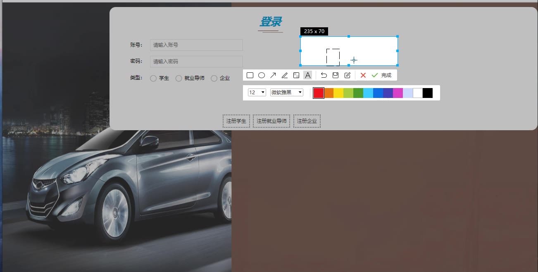Select the pencil freehand tool
Screen dimensions: 538x272
pyautogui.click(x=285, y=75)
